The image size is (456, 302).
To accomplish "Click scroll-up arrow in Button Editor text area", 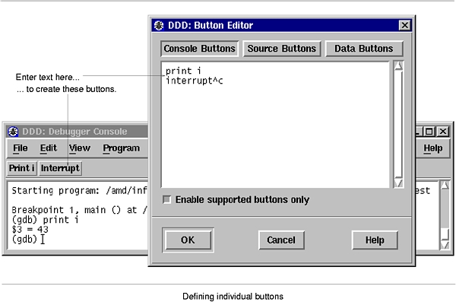I will [398, 66].
